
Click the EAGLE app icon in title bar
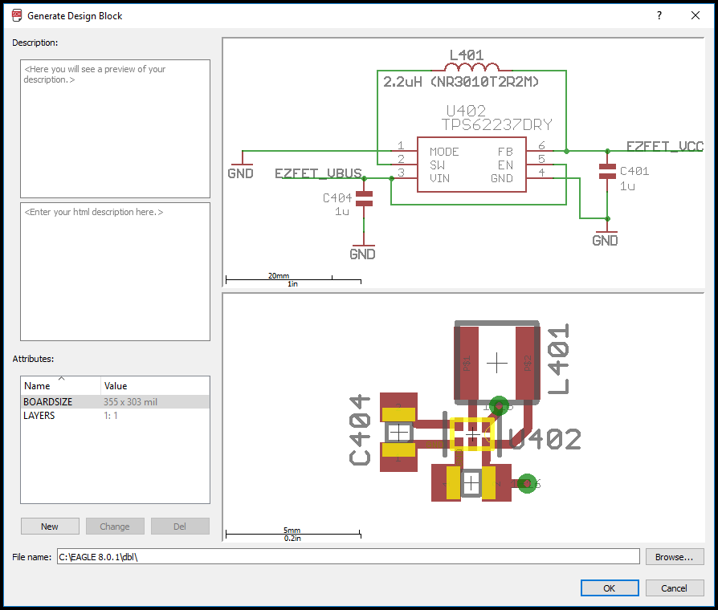pos(17,15)
